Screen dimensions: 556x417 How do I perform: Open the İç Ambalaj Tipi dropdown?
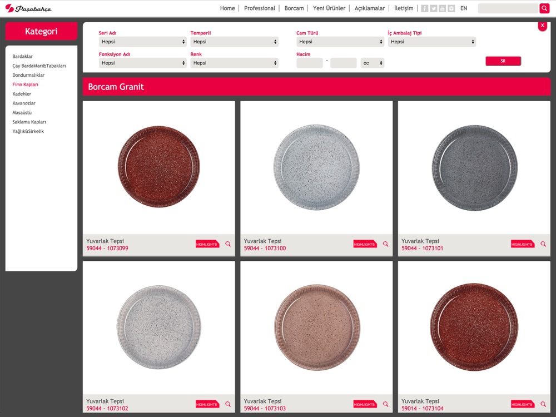(432, 42)
